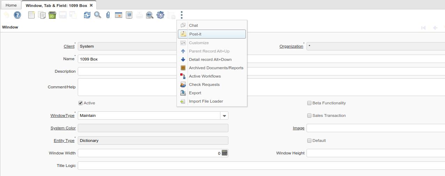
Task: Click the System Color field
Action: click(x=153, y=128)
